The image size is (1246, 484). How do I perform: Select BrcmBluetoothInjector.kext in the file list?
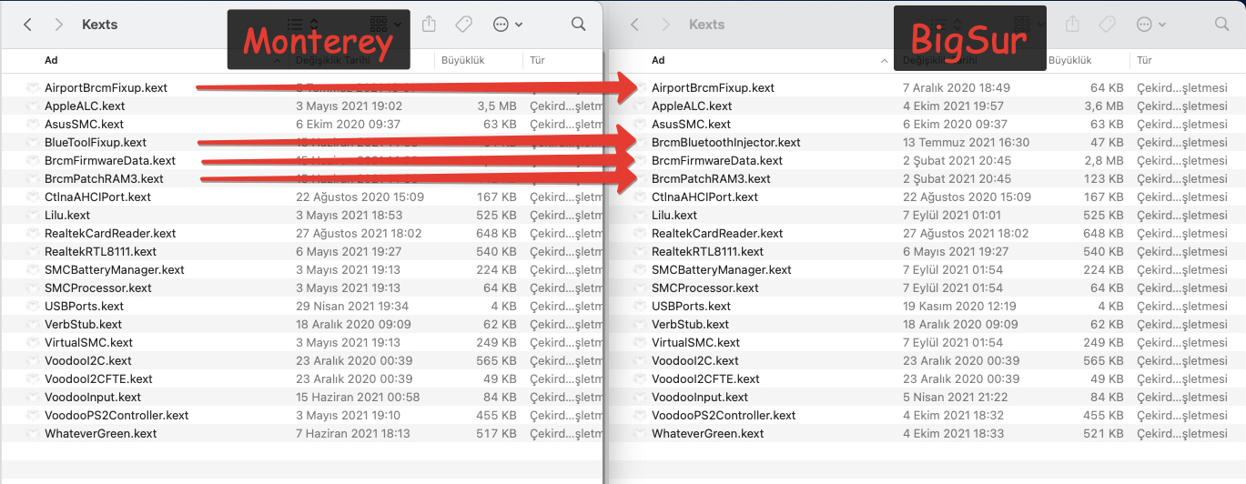coord(725,143)
